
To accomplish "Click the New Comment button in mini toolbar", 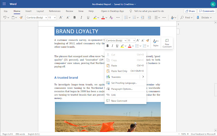I will coord(167,42).
